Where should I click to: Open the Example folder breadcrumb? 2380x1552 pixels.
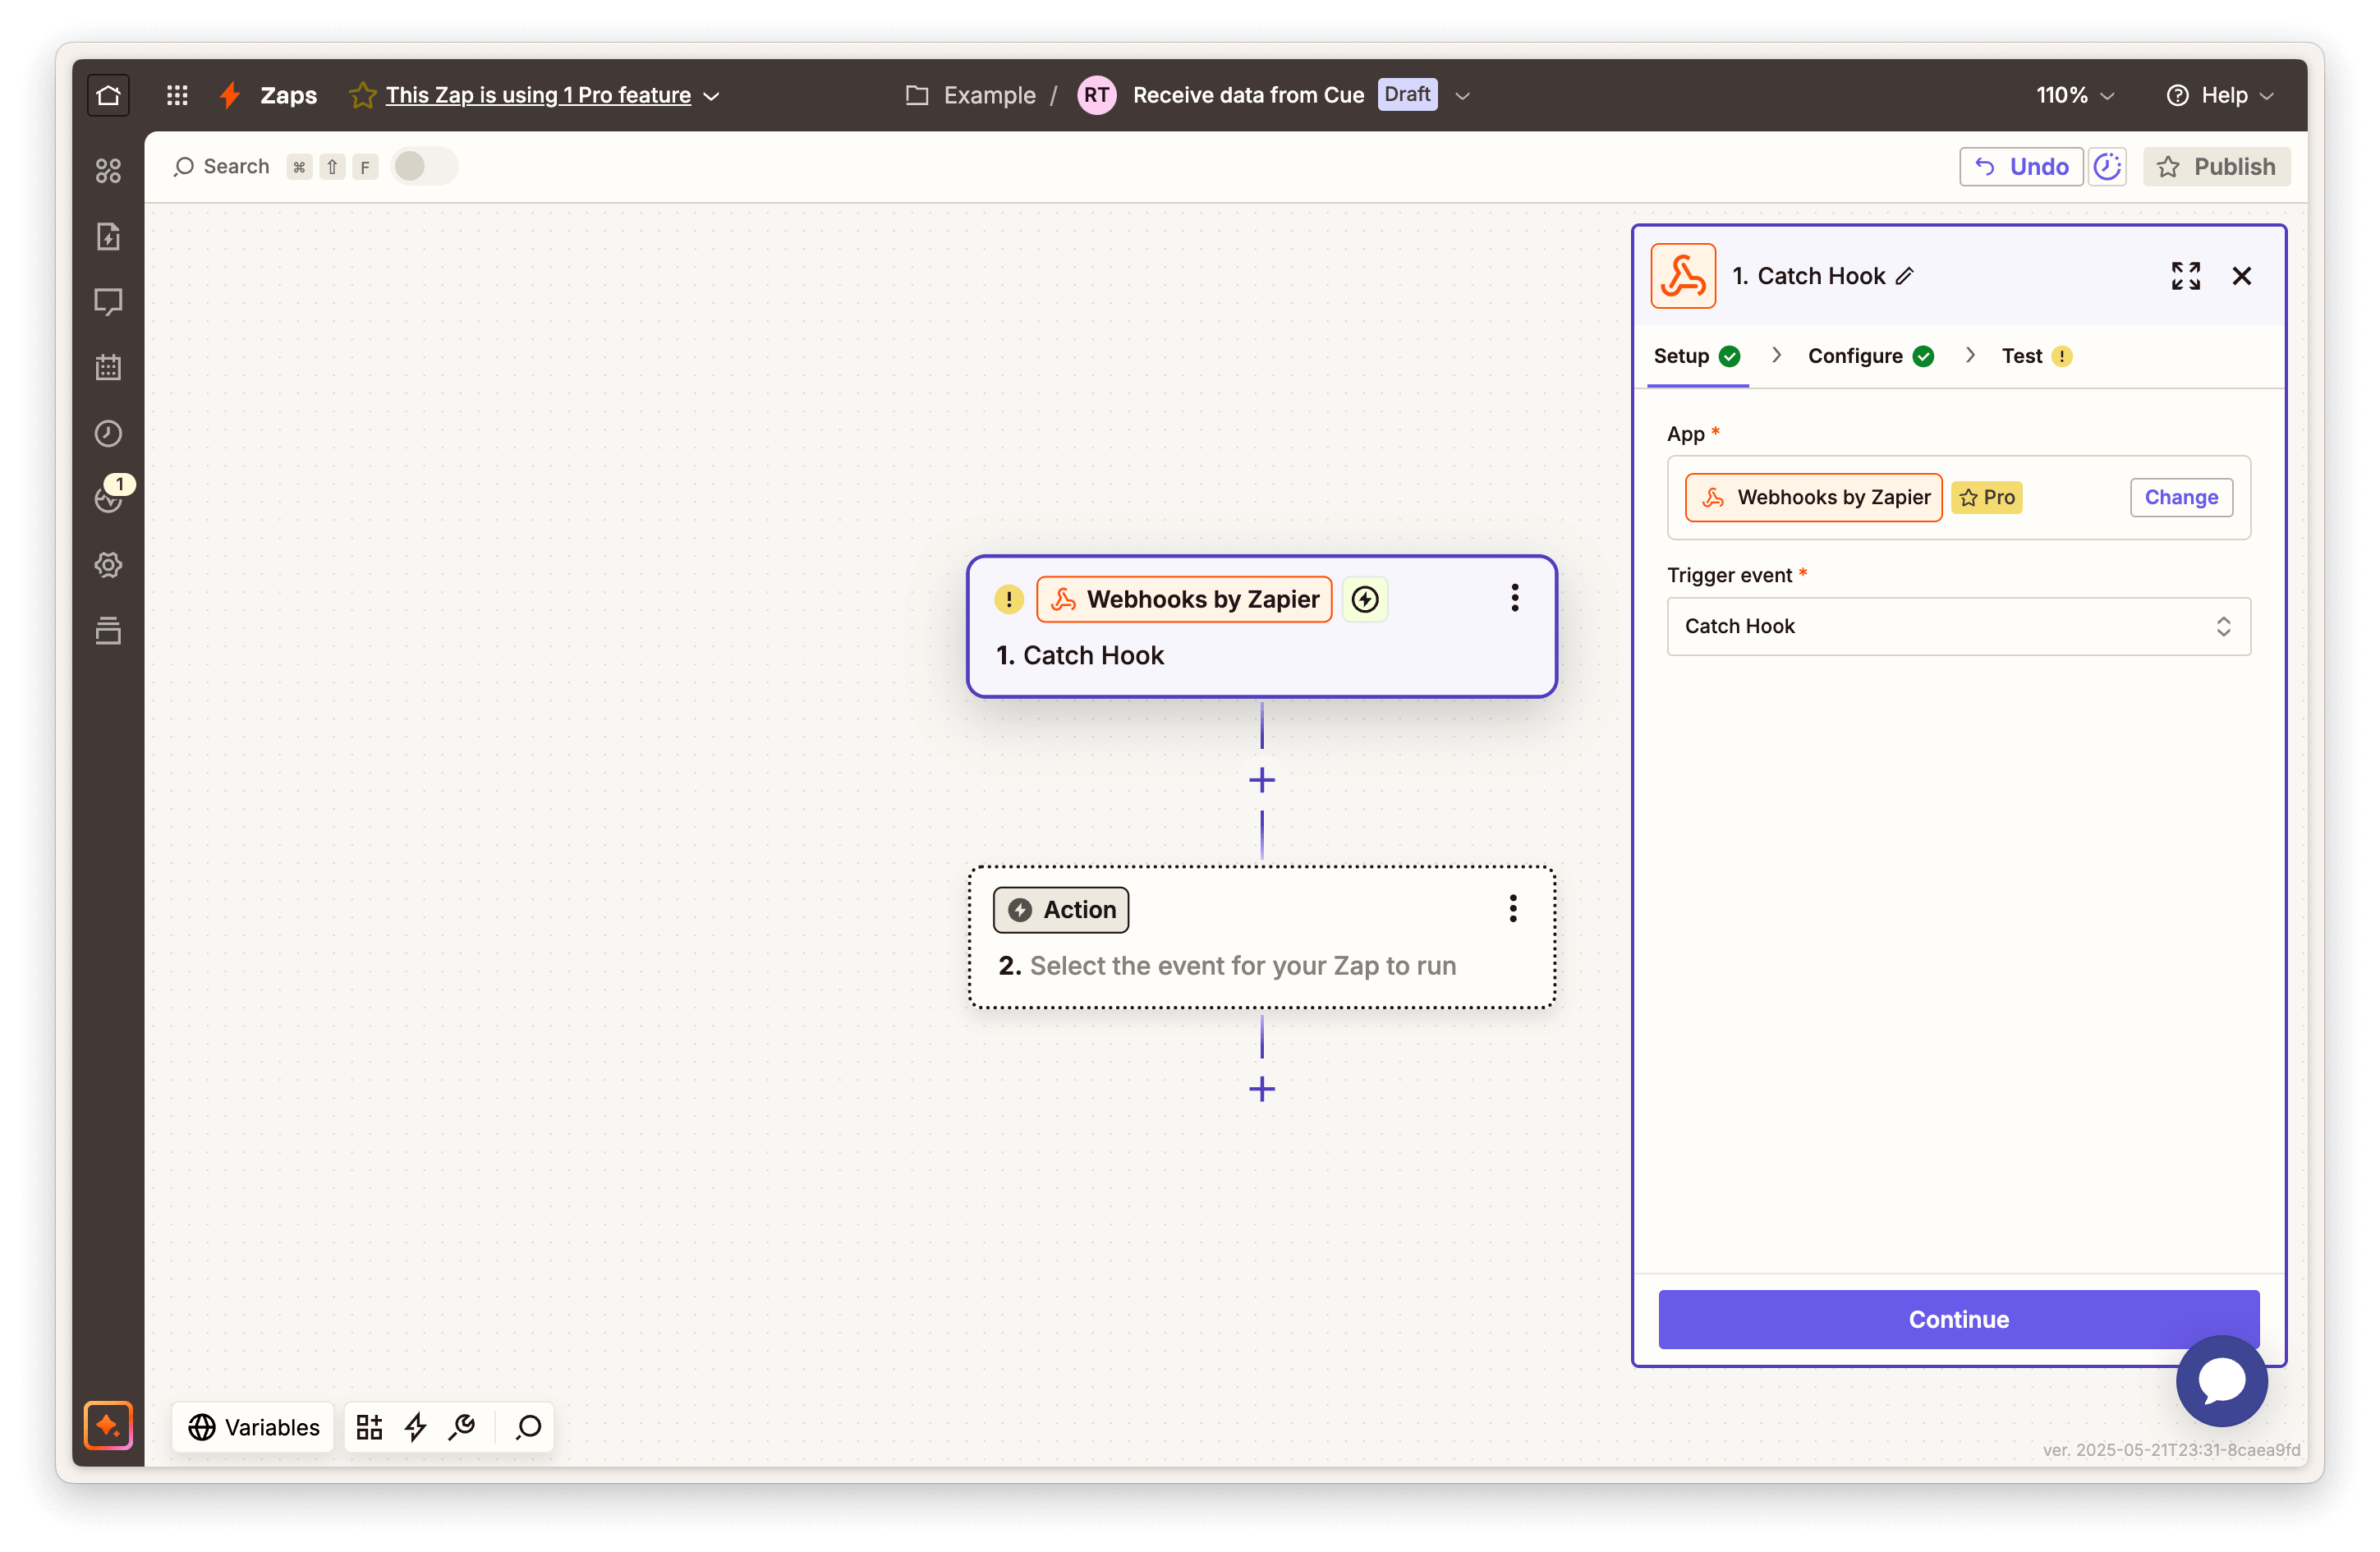tap(969, 95)
